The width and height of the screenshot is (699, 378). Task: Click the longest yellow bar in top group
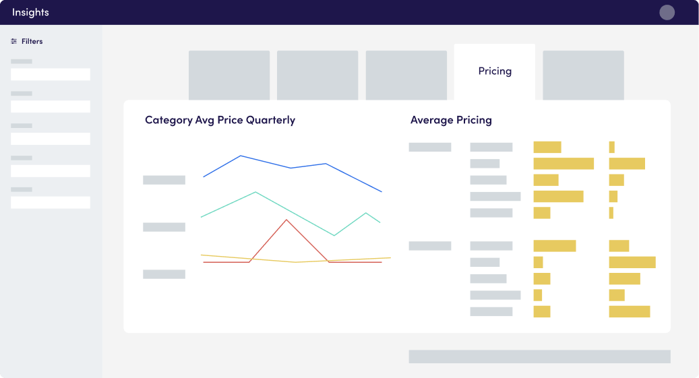tap(564, 164)
